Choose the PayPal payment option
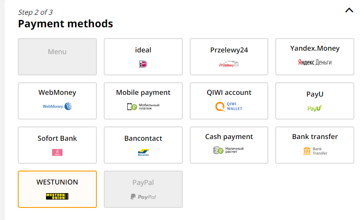Screen dimensions: 363x220 (143, 189)
